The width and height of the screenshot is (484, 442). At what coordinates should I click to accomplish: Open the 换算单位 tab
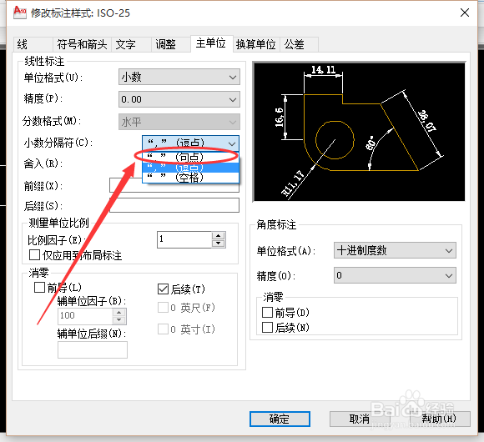click(x=256, y=44)
